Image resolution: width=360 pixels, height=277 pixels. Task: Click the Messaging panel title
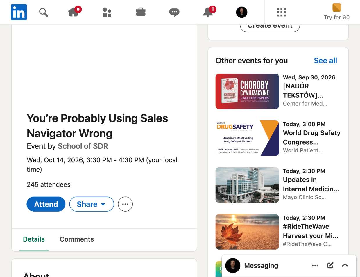click(x=261, y=265)
